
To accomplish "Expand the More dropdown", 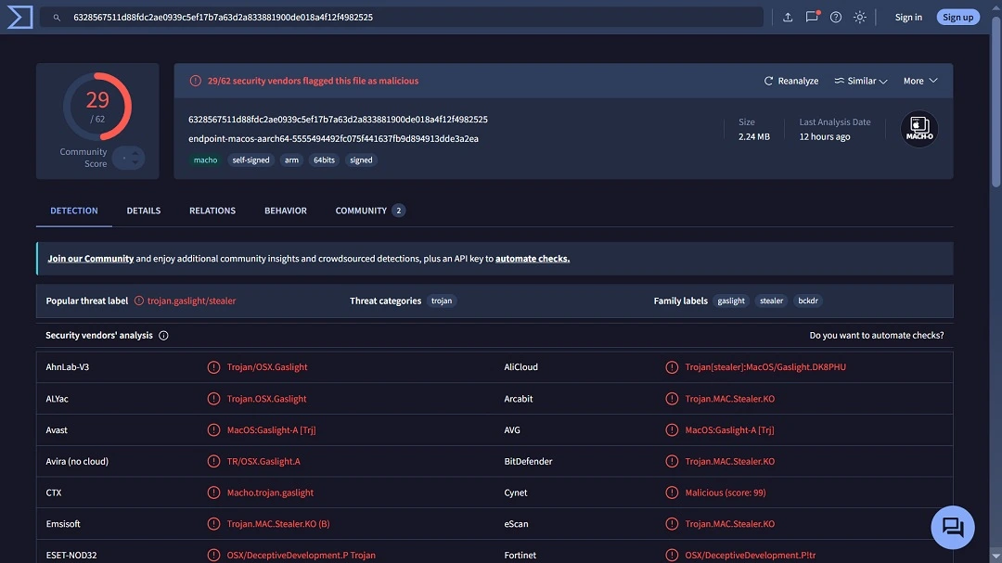I will (x=920, y=81).
